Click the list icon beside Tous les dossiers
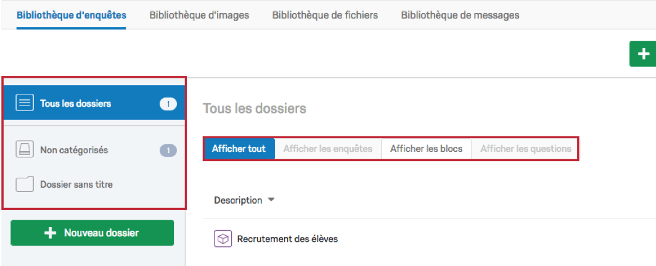Screen dimensions: 656x266 coord(25,103)
